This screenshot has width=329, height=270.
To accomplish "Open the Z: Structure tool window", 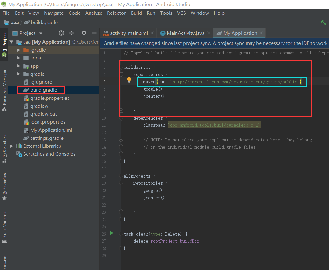I will (4, 149).
